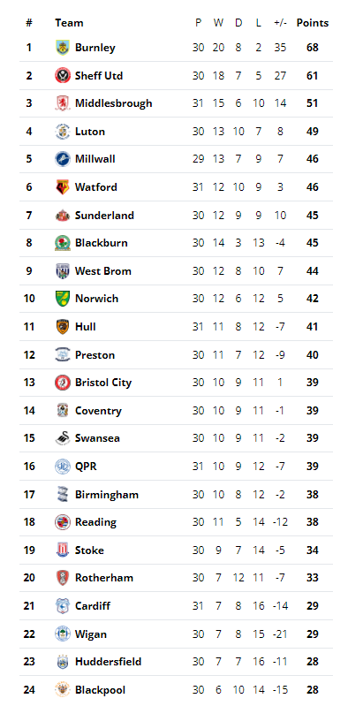Open the Sunderland team link
This screenshot has height=706, width=348.
104,216
